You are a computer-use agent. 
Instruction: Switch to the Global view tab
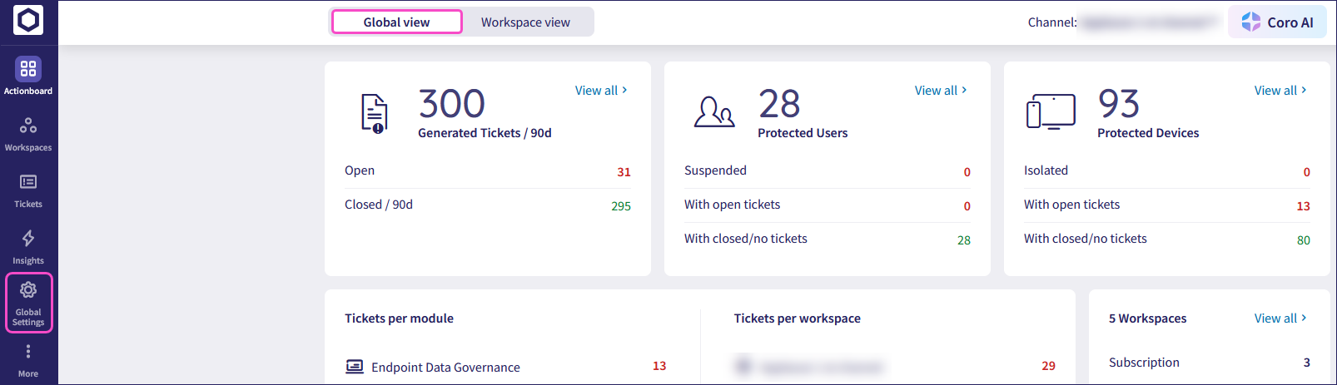click(x=396, y=22)
